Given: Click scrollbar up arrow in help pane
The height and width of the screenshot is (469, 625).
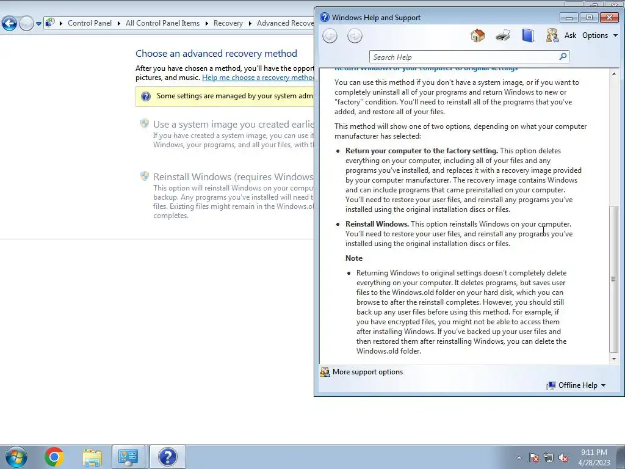Looking at the screenshot, I should pyautogui.click(x=614, y=74).
